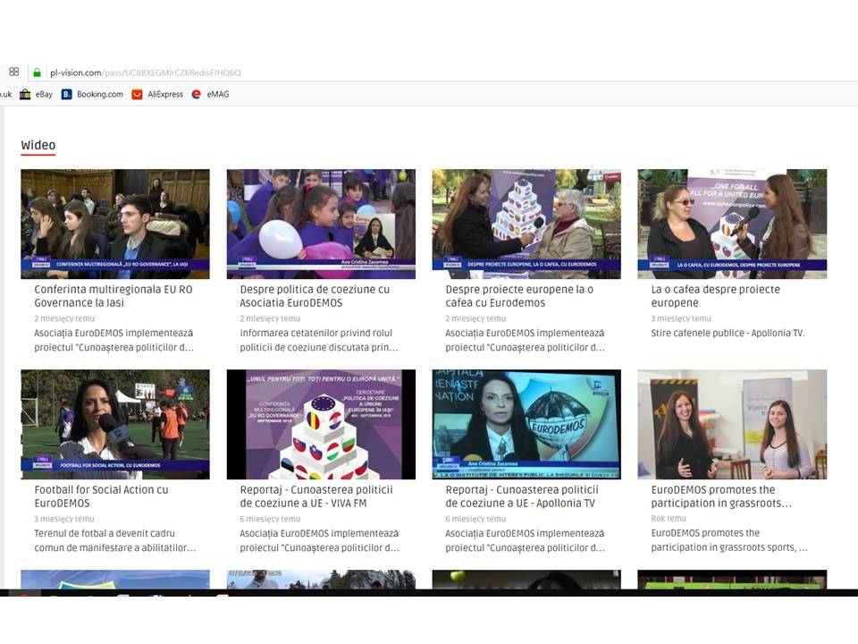Viewport: 858px width, 644px height.
Task: Open the AliExpress bookmark
Action: 157,94
